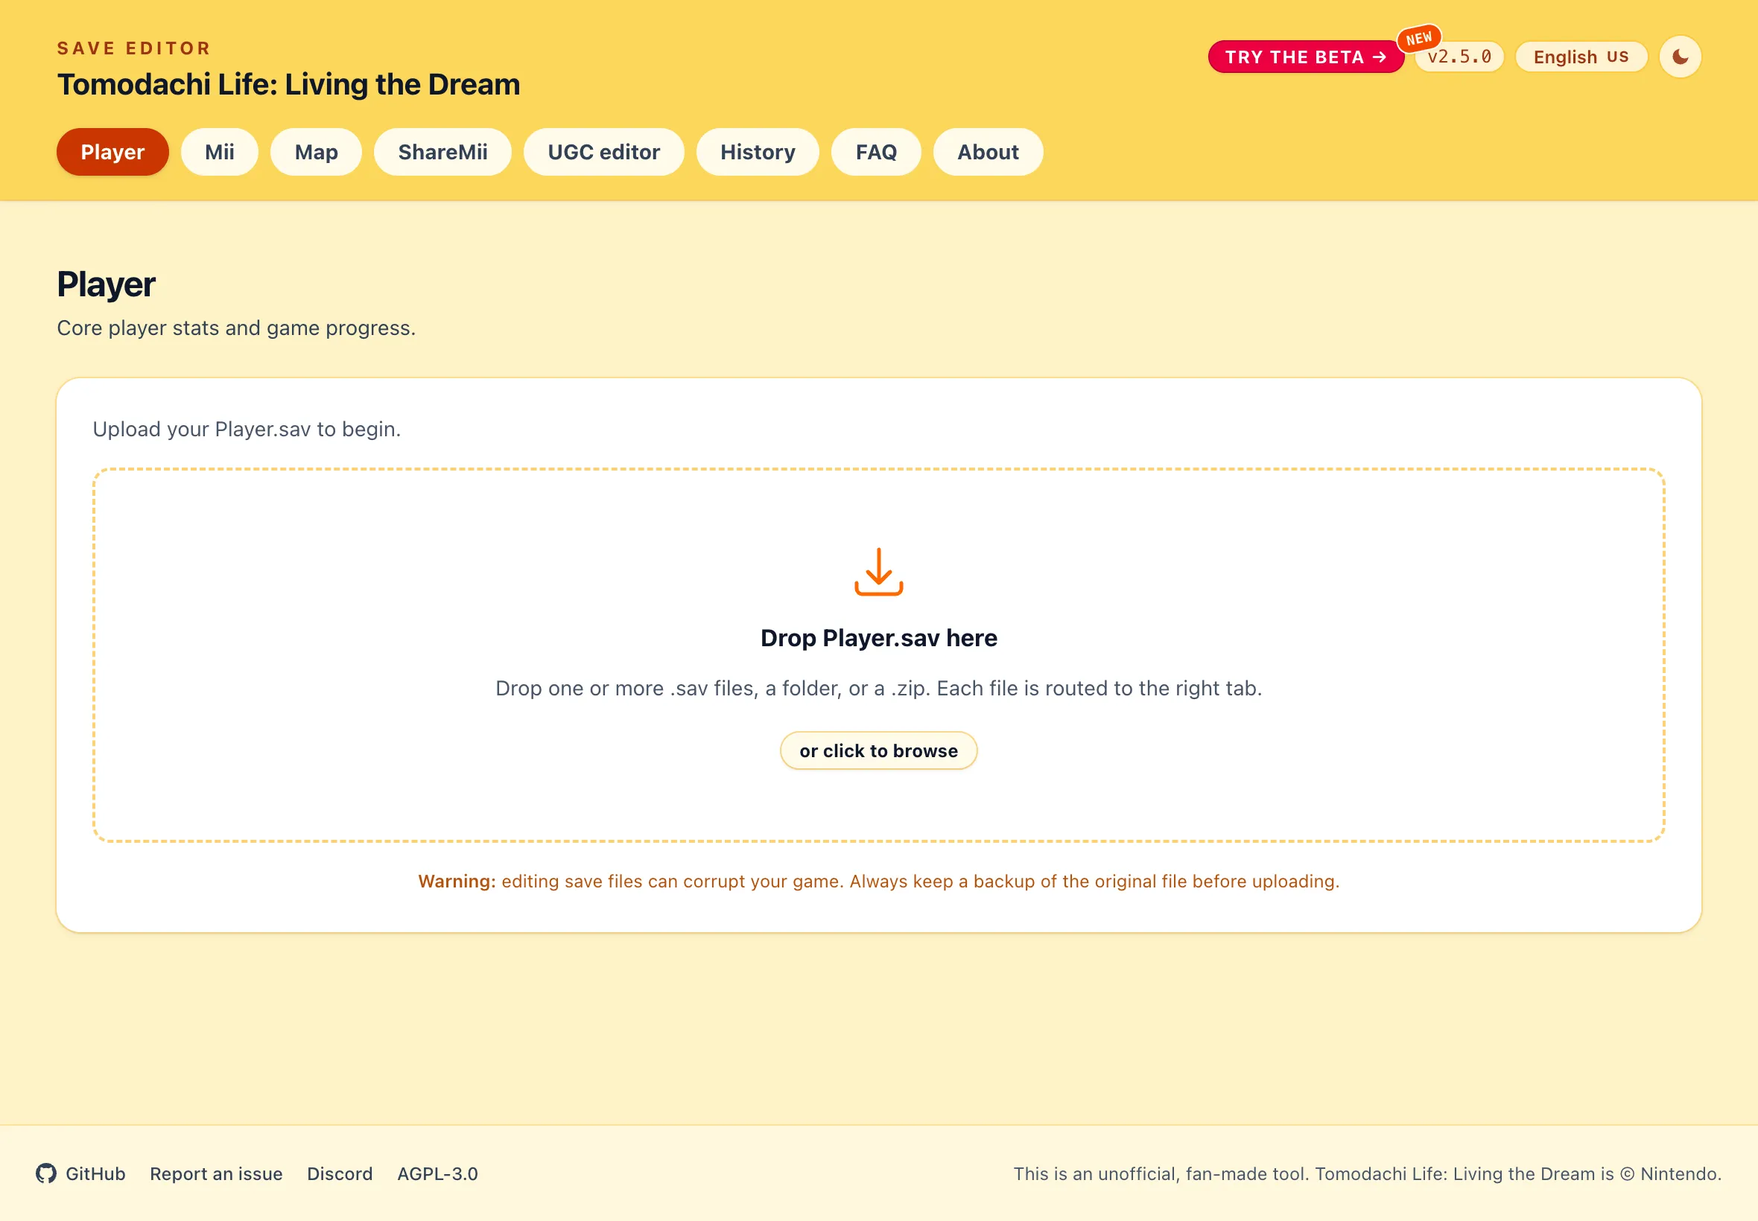
Task: Open the UGC editor tab
Action: 604,151
